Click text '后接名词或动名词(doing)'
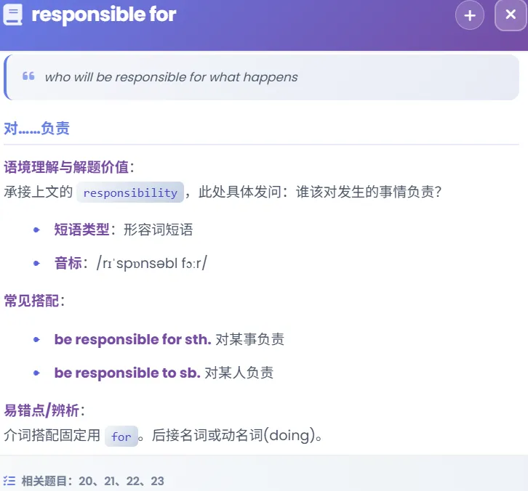The image size is (528, 491). (233, 435)
